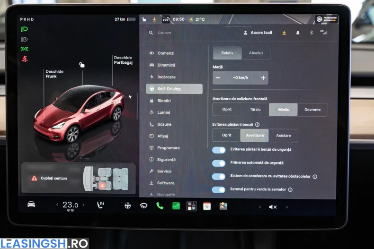The width and height of the screenshot is (374, 249).
Task: Tap the software update download icon near Acces facil
Action: click(x=284, y=33)
